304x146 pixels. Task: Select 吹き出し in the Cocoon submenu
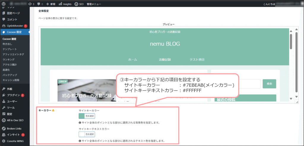(x=8, y=44)
